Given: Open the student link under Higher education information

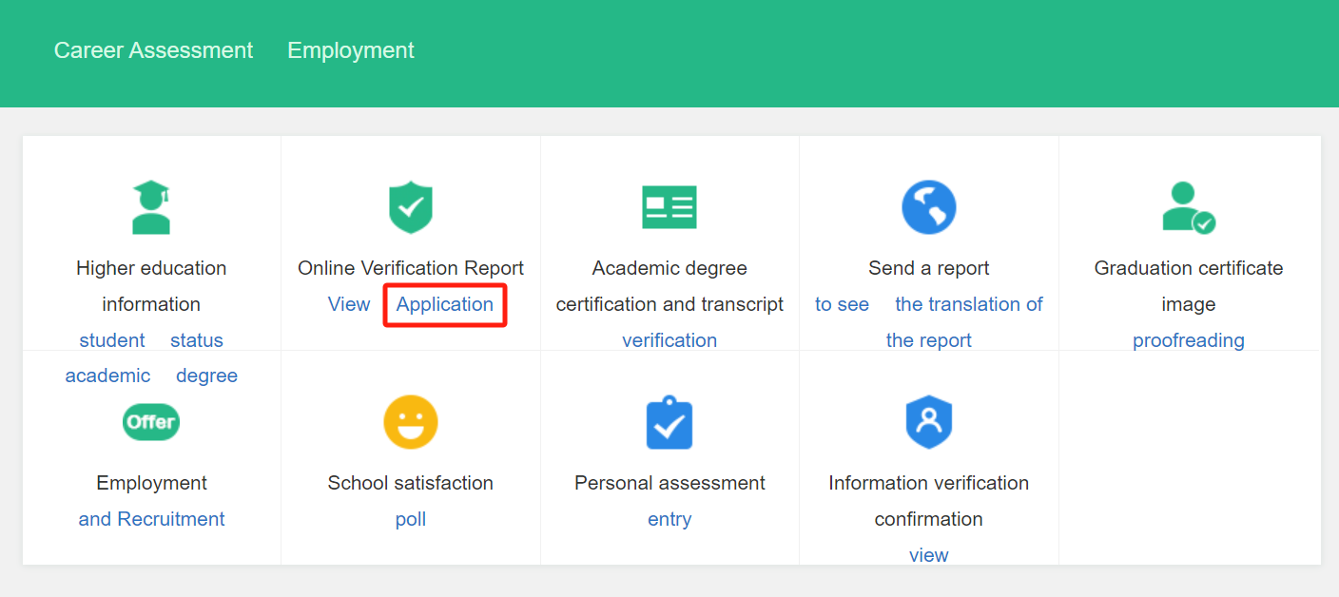Looking at the screenshot, I should click(x=111, y=339).
